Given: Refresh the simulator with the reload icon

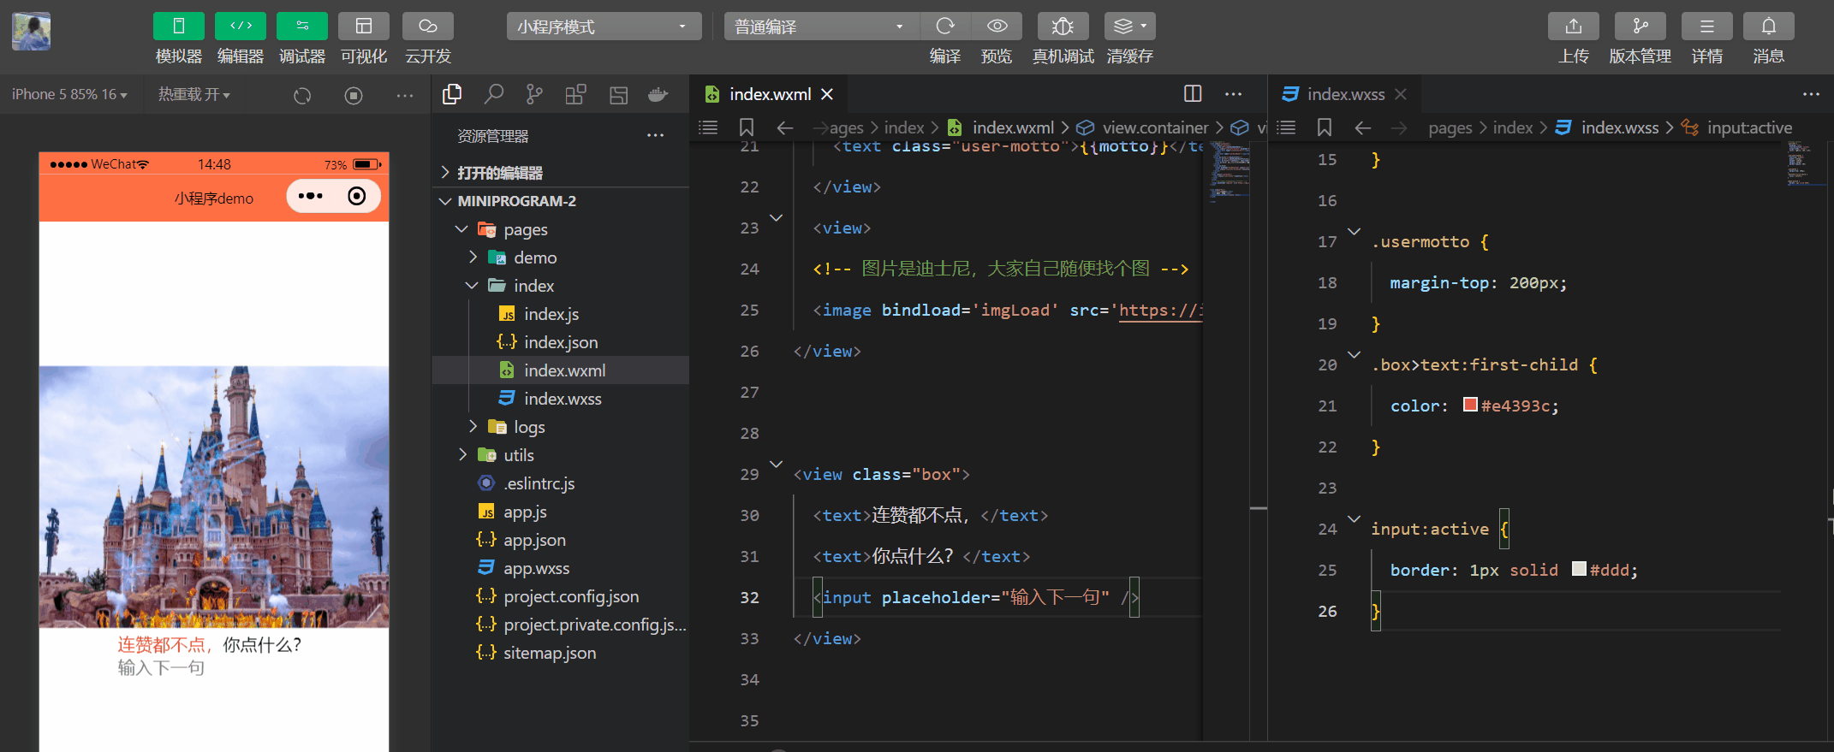Looking at the screenshot, I should point(302,96).
